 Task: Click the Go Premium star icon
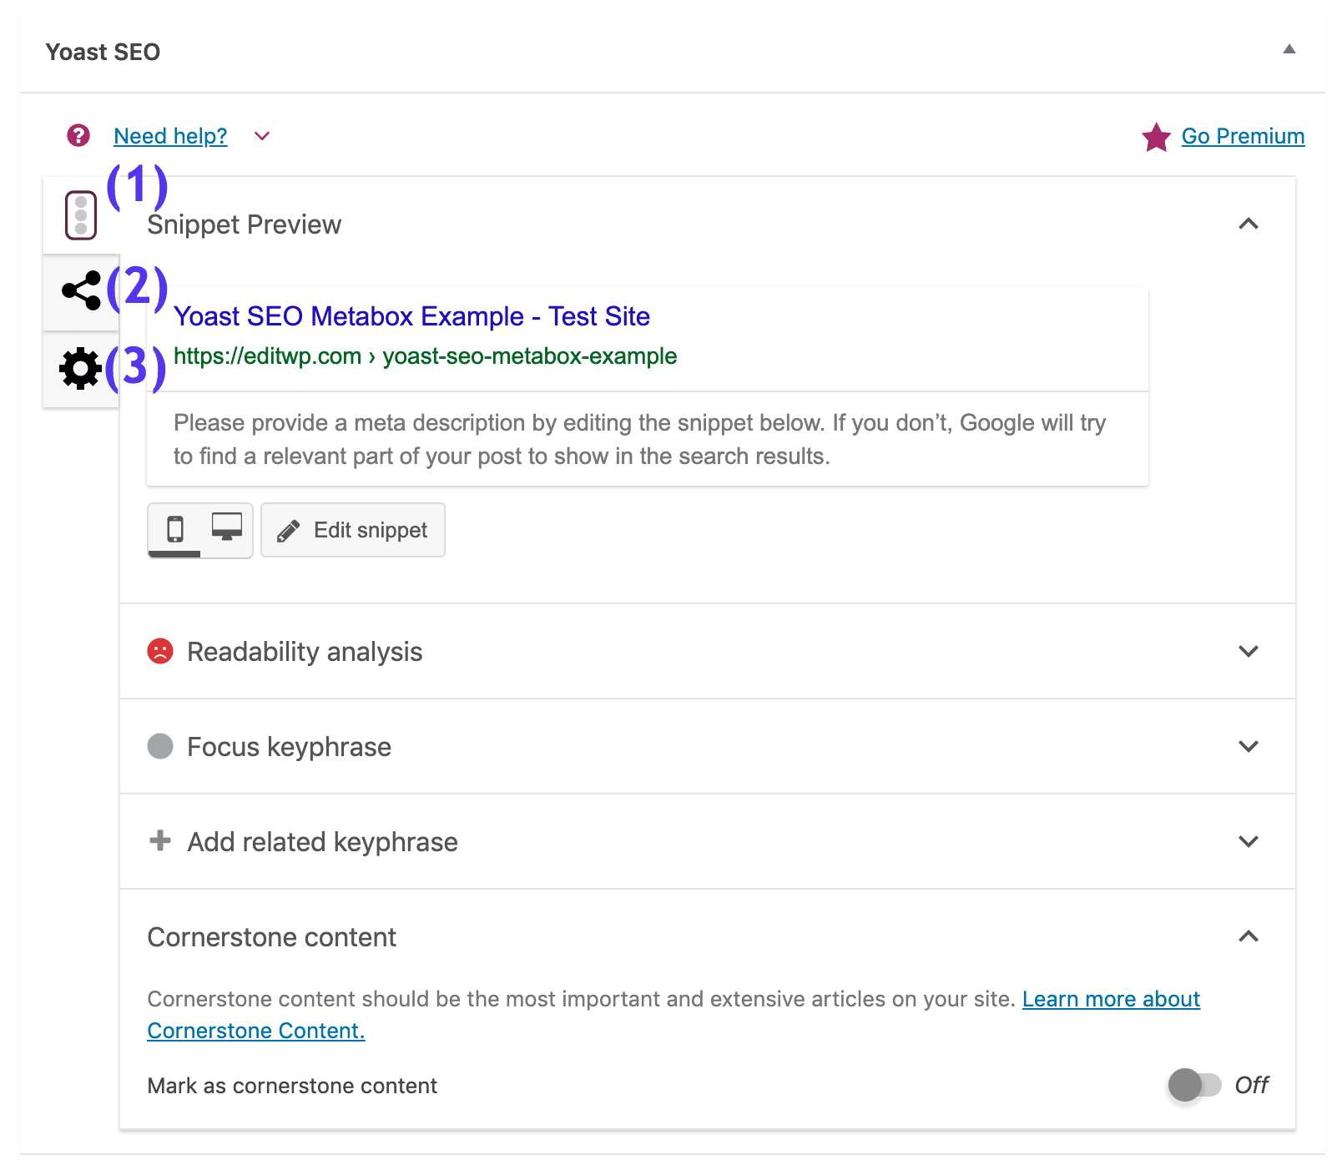click(1155, 136)
